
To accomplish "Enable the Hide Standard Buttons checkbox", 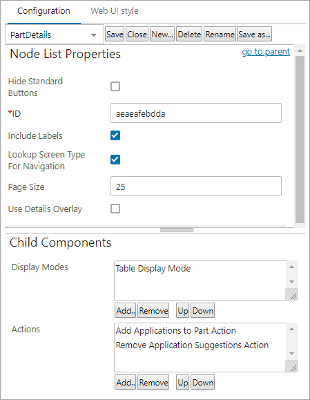I will click(x=115, y=86).
